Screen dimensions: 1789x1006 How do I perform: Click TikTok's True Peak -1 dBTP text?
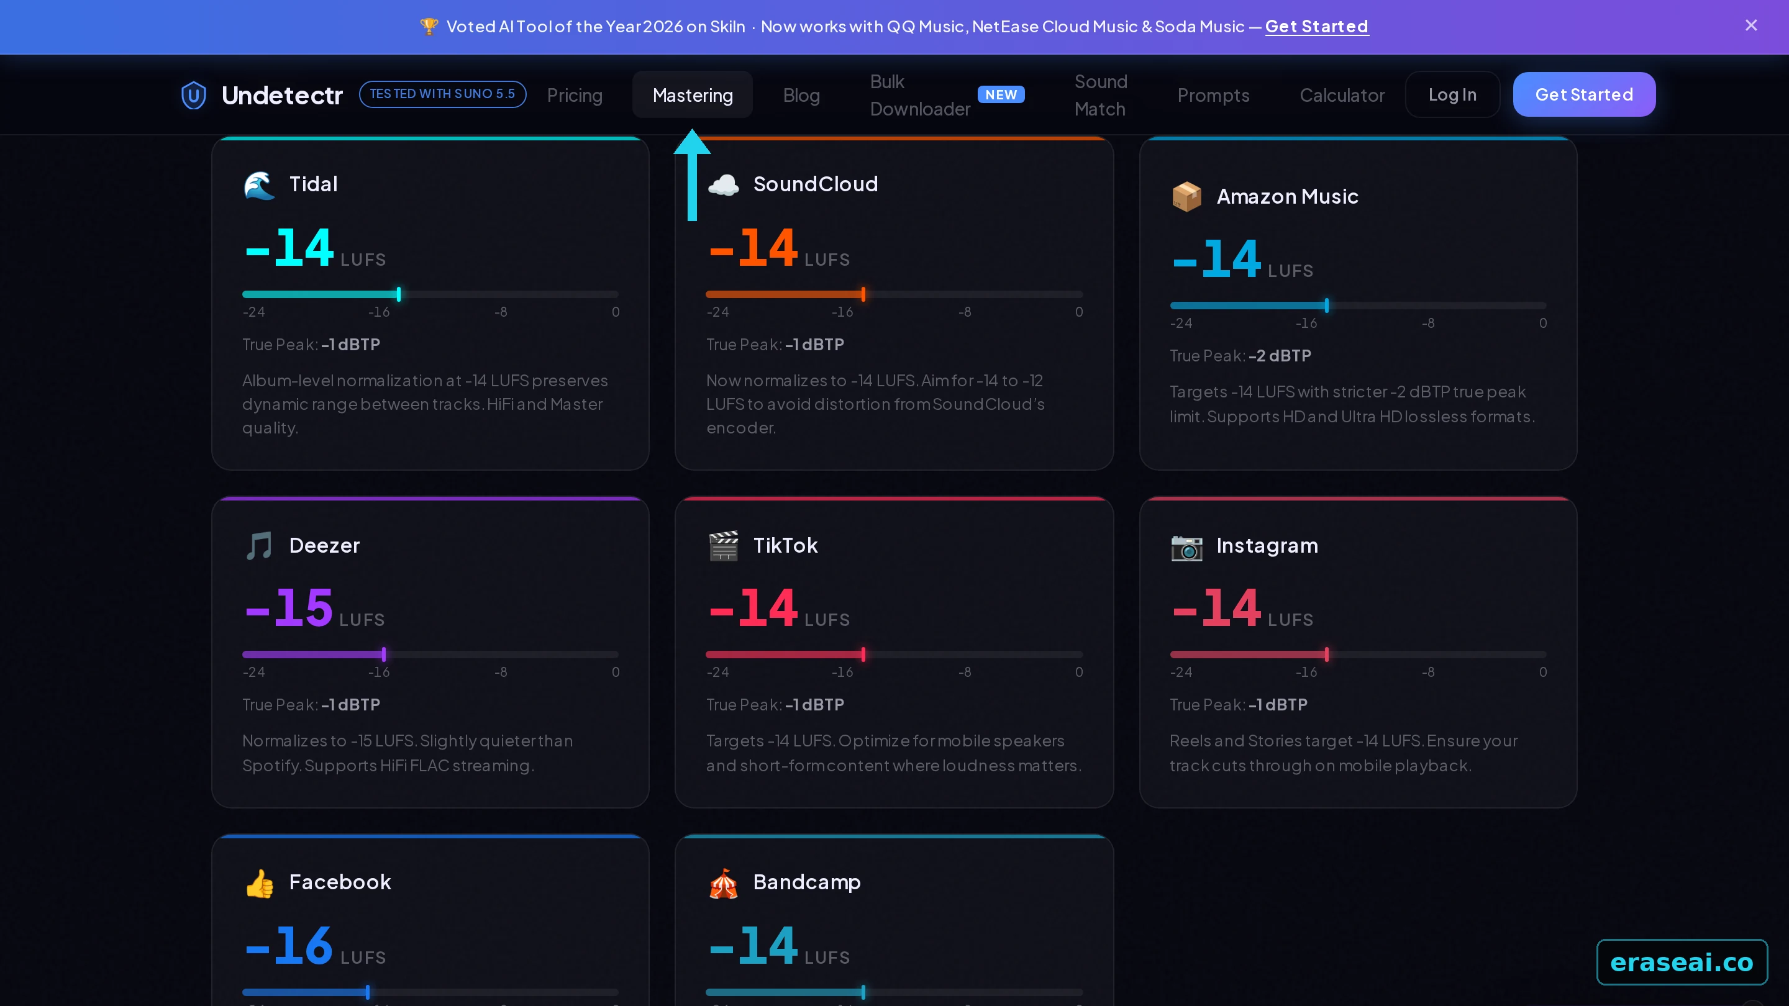click(775, 705)
